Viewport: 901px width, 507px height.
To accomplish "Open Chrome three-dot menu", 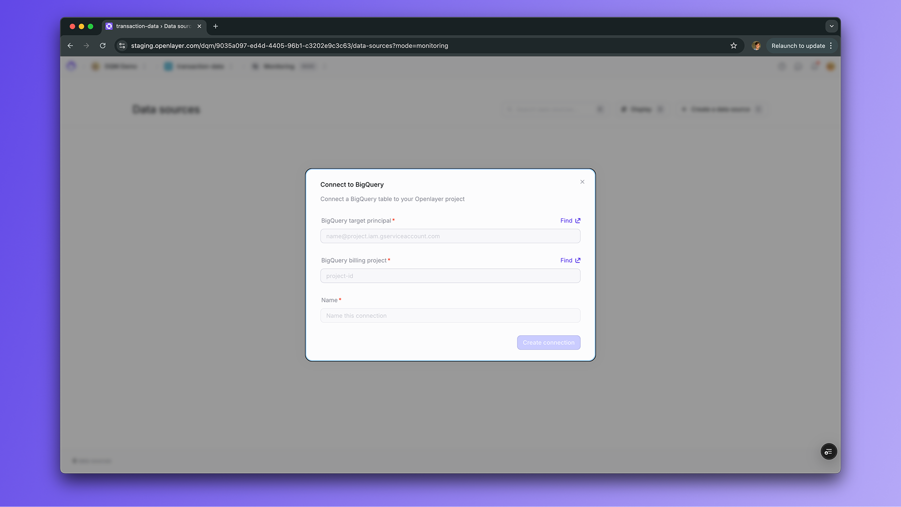I will pos(831,46).
